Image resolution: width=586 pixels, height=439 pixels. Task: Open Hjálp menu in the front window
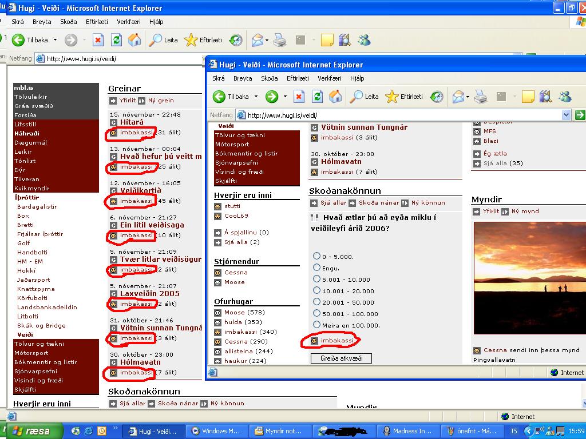[x=357, y=78]
